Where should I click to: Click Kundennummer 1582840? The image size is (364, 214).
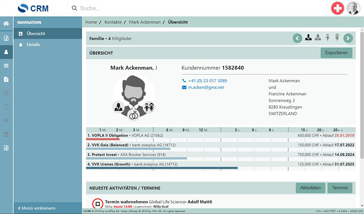tap(213, 68)
